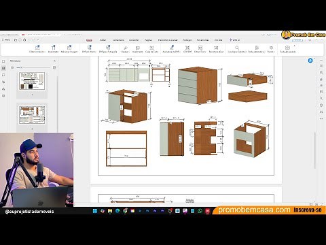Select the second page thumbnail

pos(32,115)
